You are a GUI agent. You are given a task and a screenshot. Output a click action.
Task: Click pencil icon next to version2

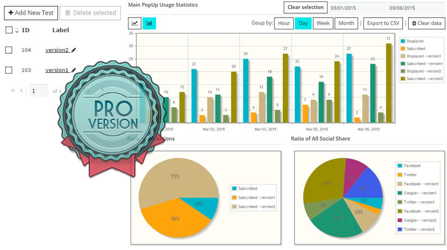click(x=74, y=50)
